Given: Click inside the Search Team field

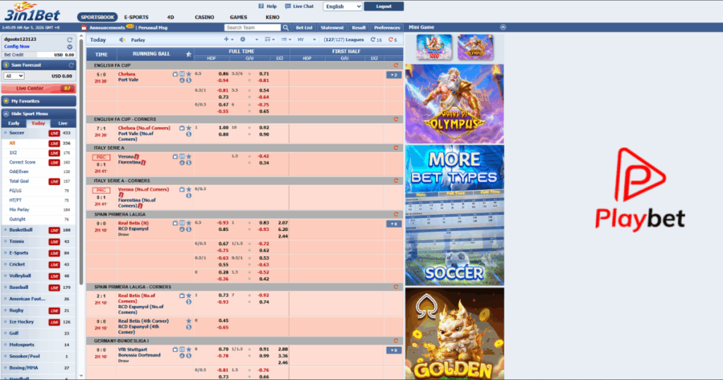Looking at the screenshot, I should point(253,28).
